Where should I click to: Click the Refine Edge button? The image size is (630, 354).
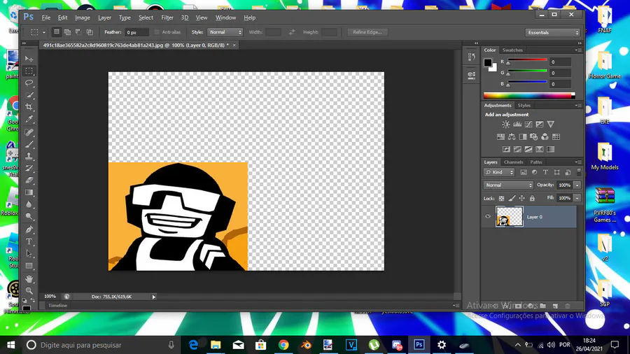coord(367,32)
